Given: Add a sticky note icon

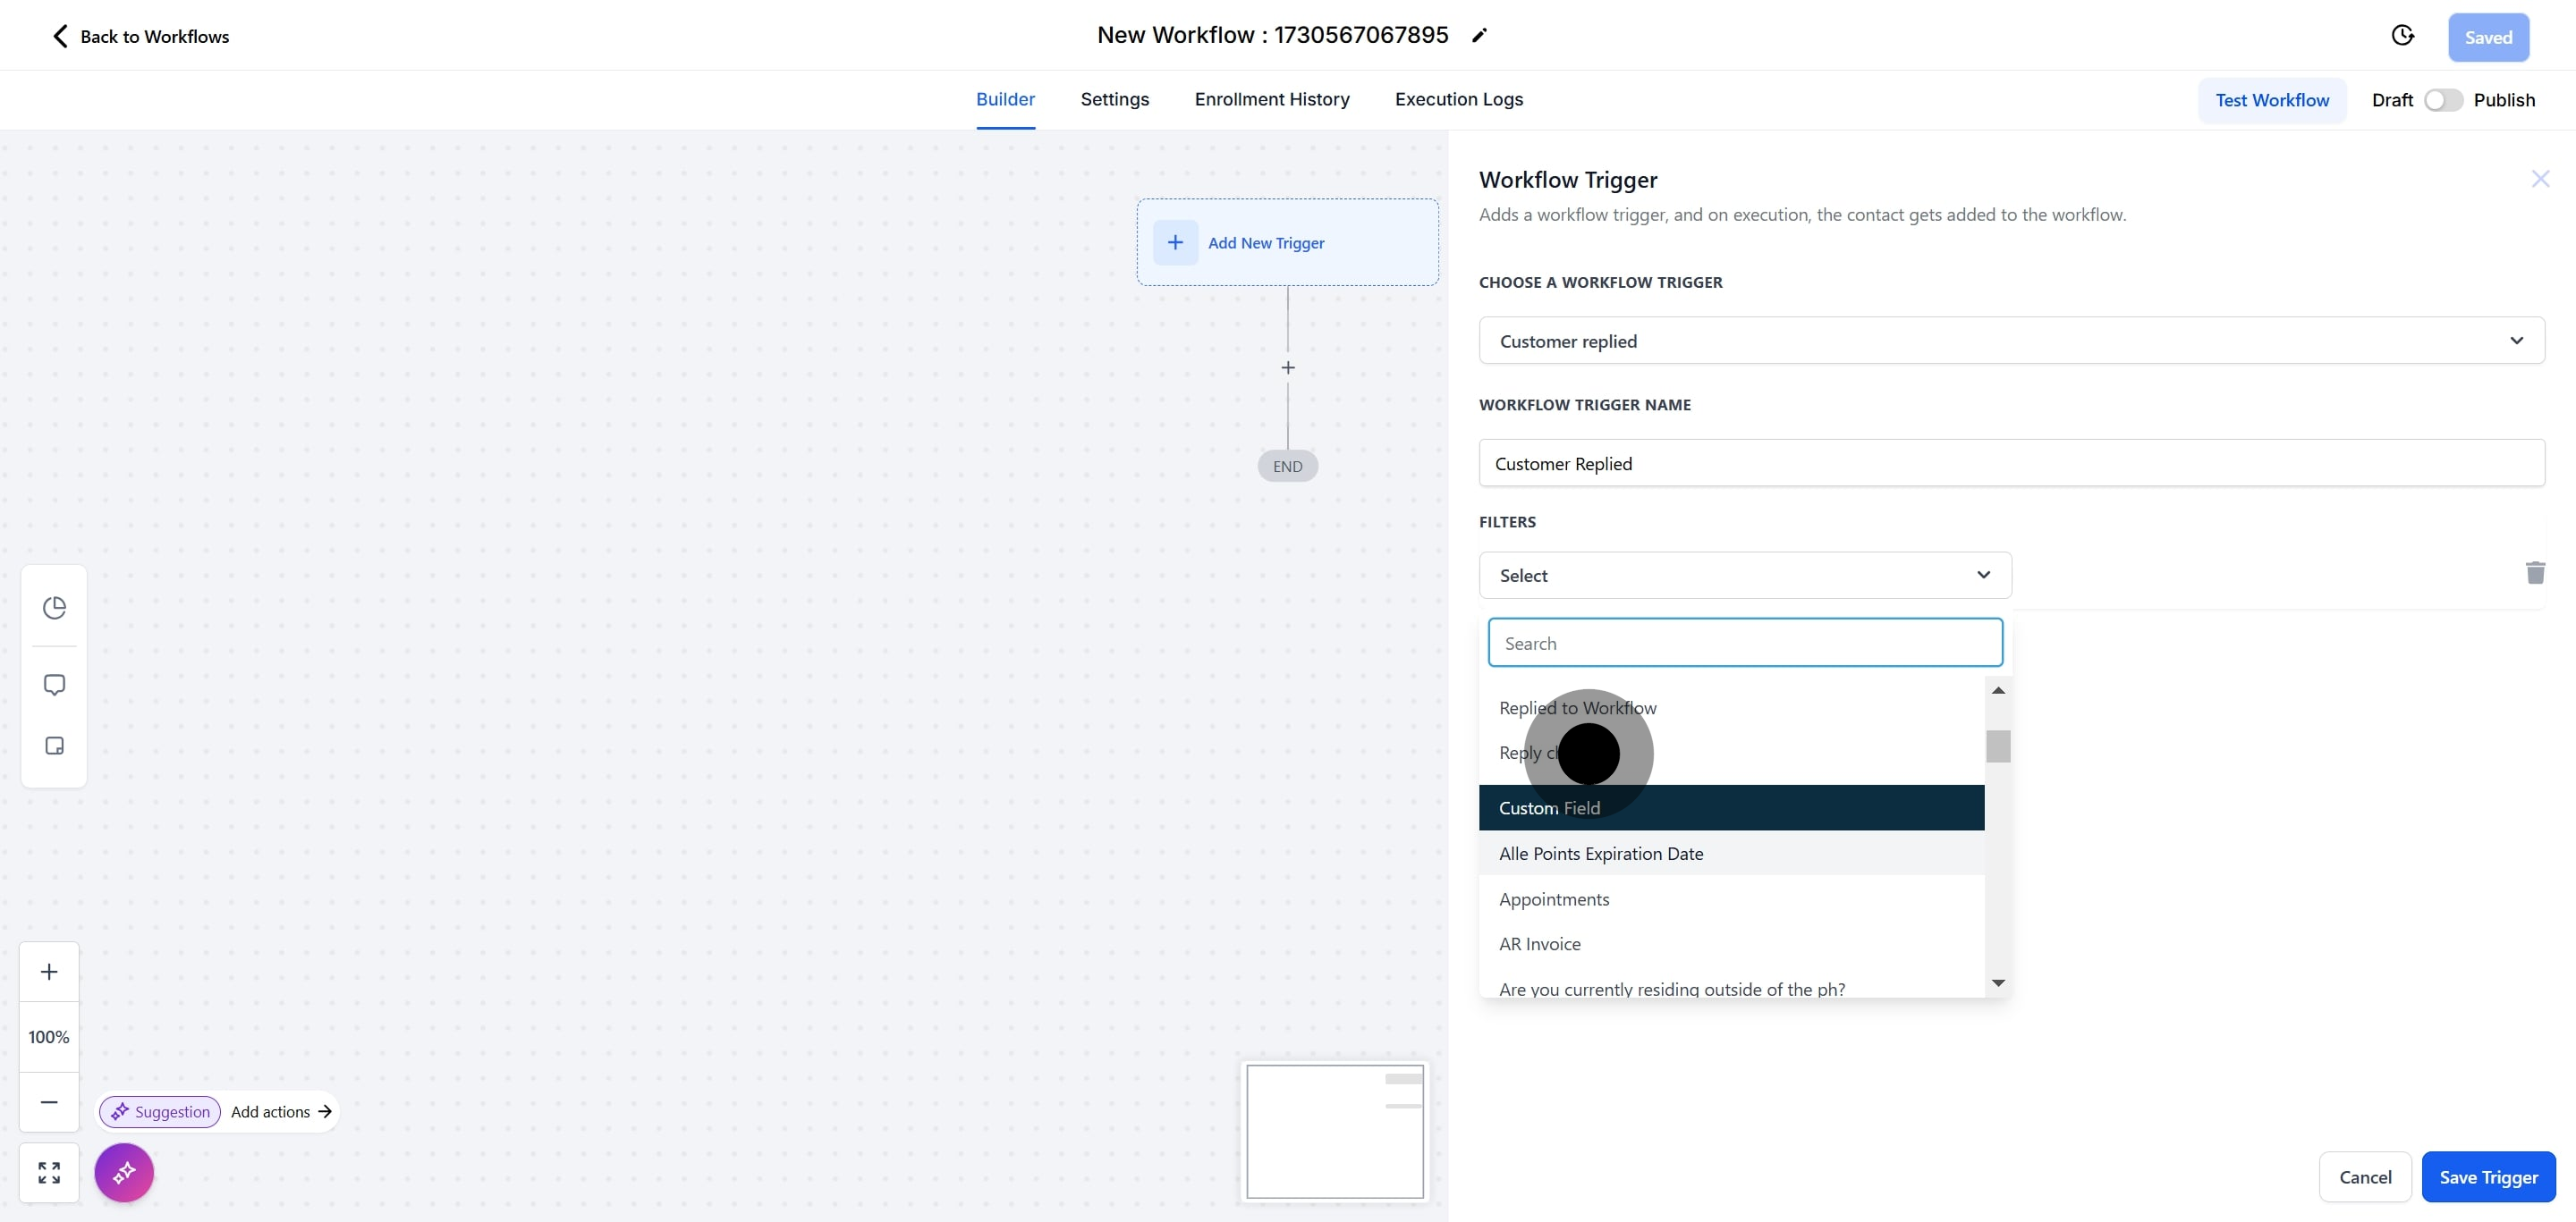Looking at the screenshot, I should tap(54, 746).
